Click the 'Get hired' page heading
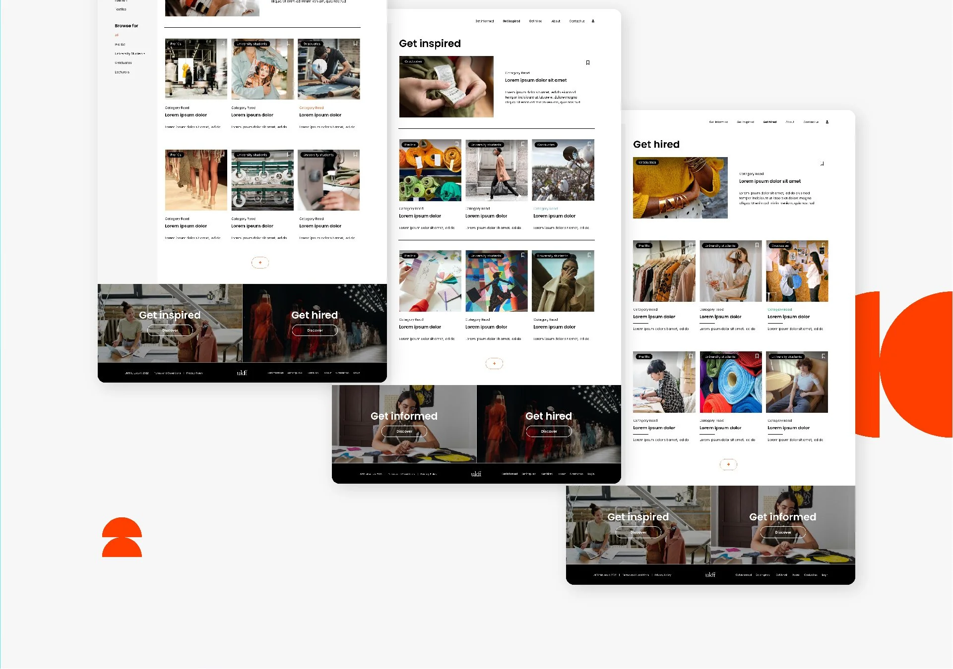Image resolution: width=953 pixels, height=669 pixels. click(656, 144)
